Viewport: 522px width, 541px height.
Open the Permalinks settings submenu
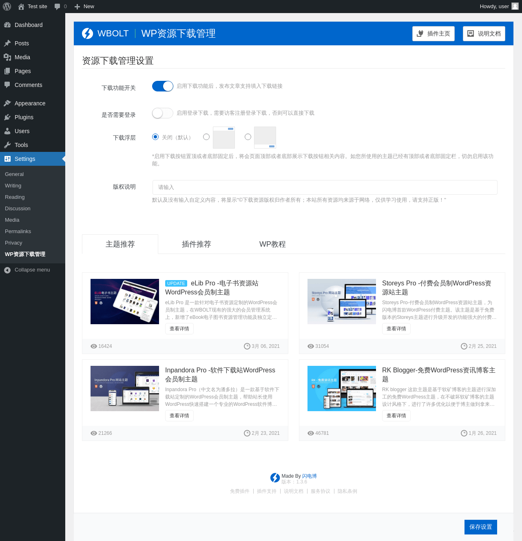pyautogui.click(x=18, y=232)
